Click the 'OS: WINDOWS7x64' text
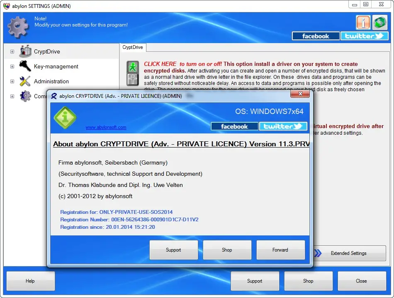 click(269, 111)
